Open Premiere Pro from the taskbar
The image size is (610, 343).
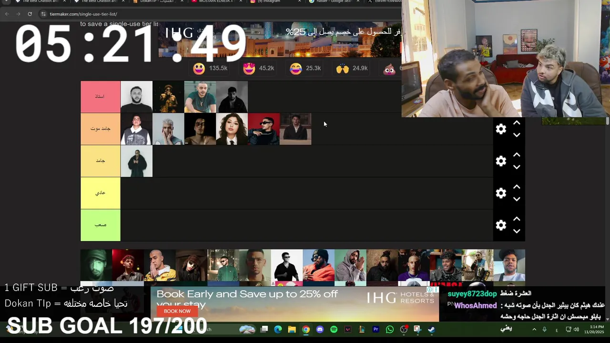pyautogui.click(x=376, y=329)
